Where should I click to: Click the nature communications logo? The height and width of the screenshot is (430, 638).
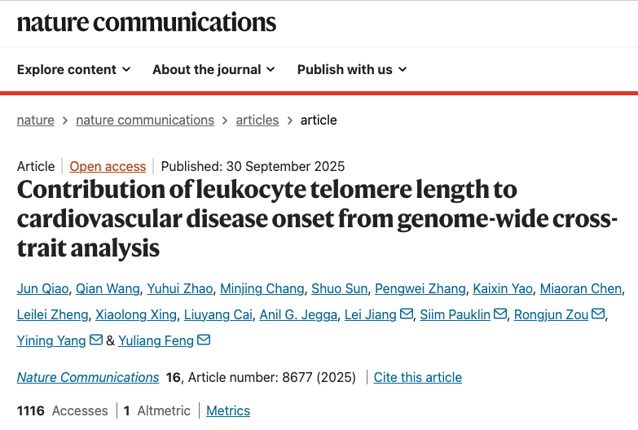tap(147, 22)
